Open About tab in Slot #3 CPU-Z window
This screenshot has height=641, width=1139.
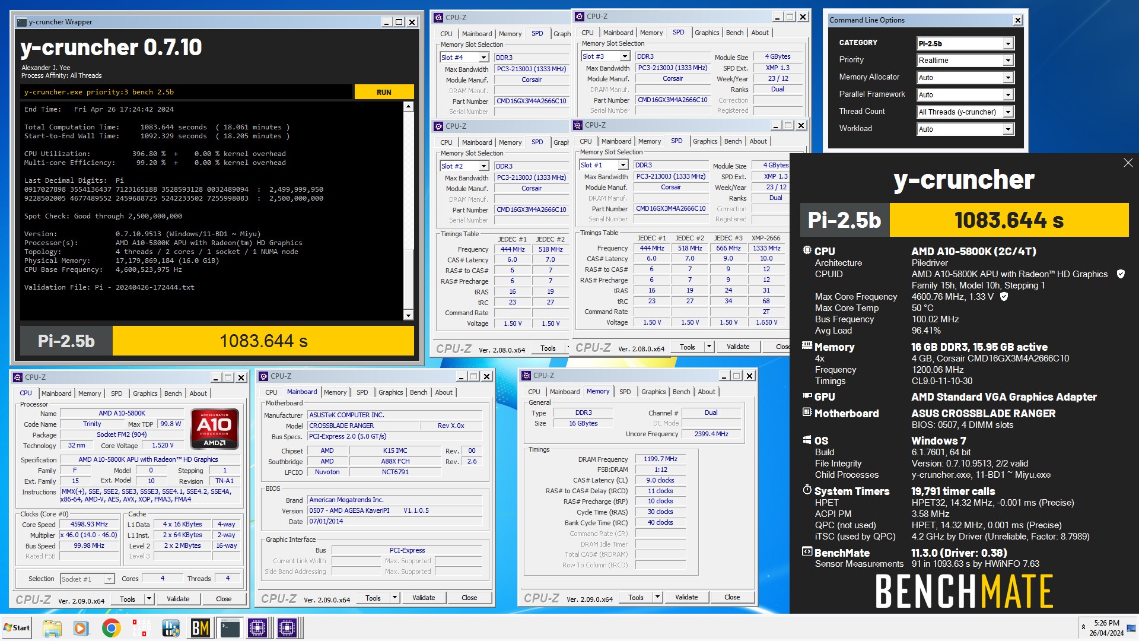coord(759,33)
